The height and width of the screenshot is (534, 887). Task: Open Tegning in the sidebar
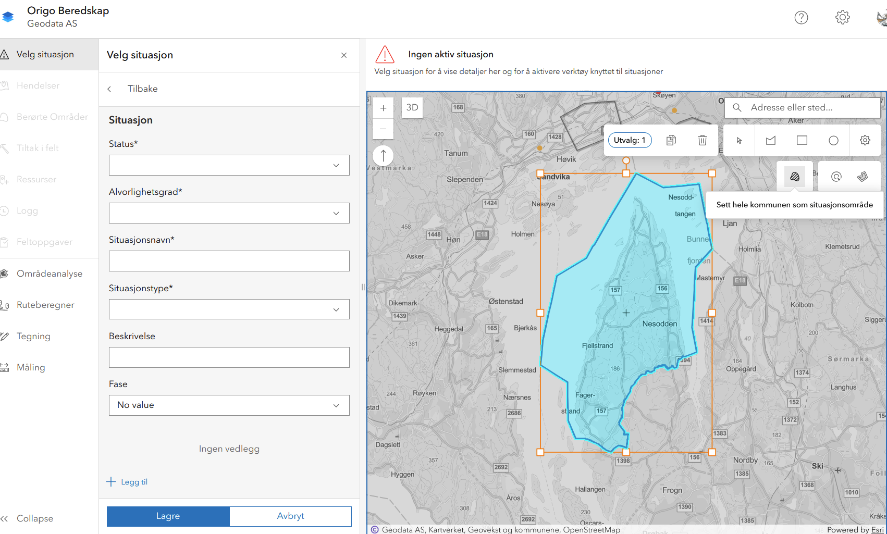tap(49, 336)
